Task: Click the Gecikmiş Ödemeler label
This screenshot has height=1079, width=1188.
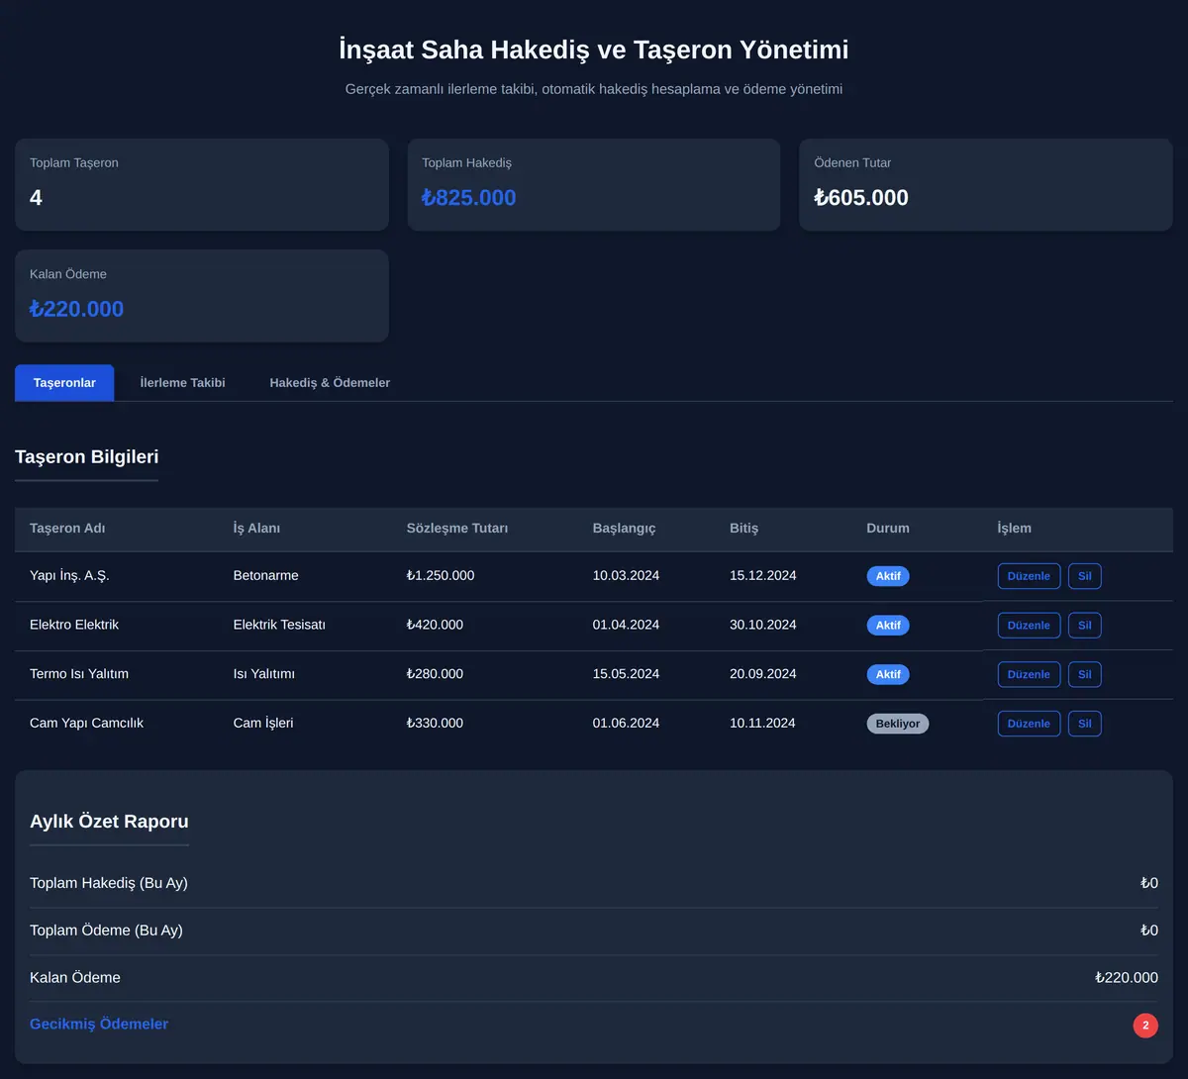Action: pos(99,1025)
